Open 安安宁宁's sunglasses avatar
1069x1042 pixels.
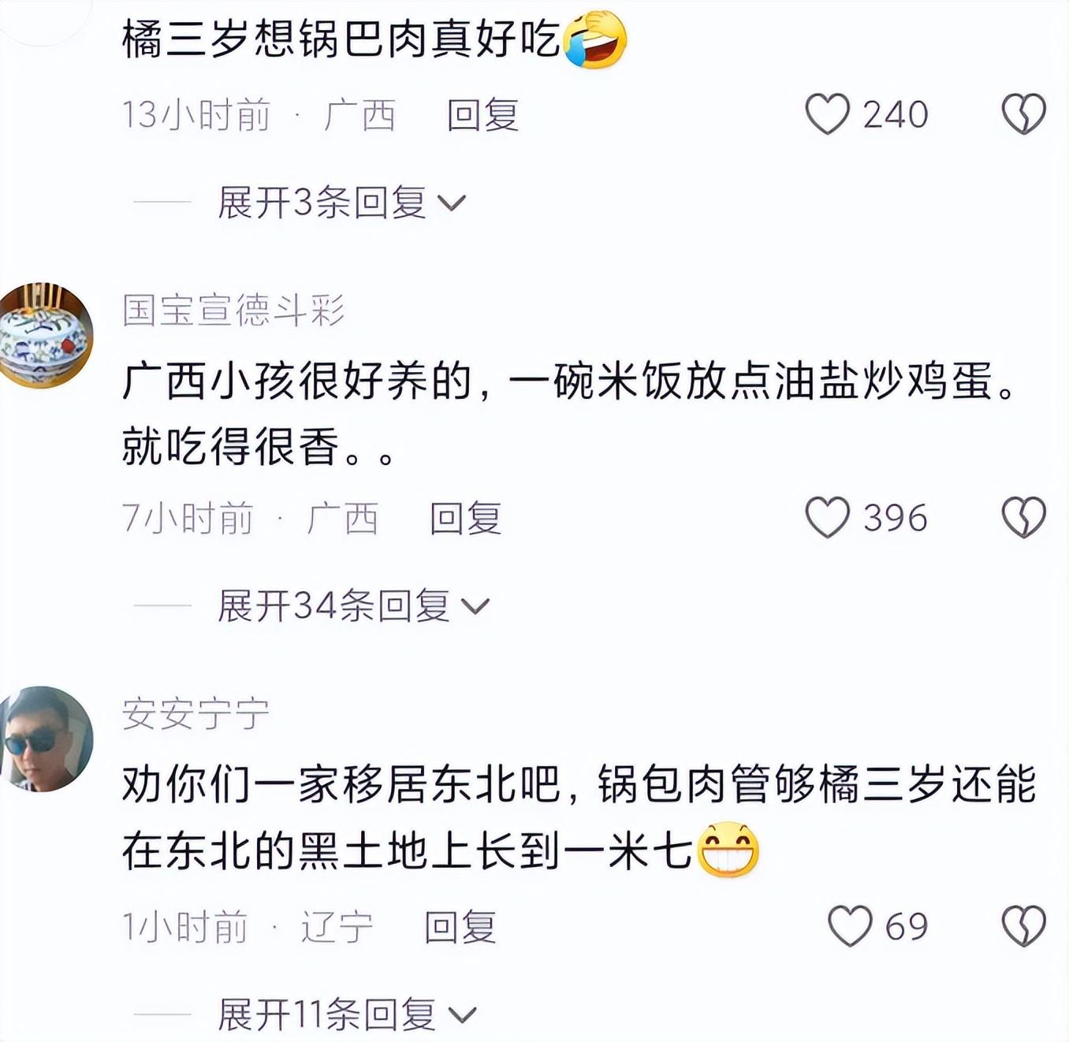click(47, 739)
